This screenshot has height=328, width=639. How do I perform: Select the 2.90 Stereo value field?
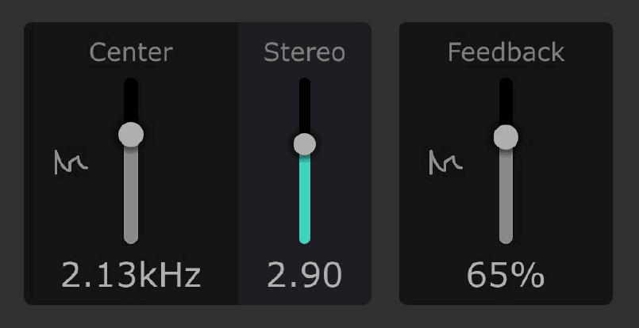click(304, 276)
